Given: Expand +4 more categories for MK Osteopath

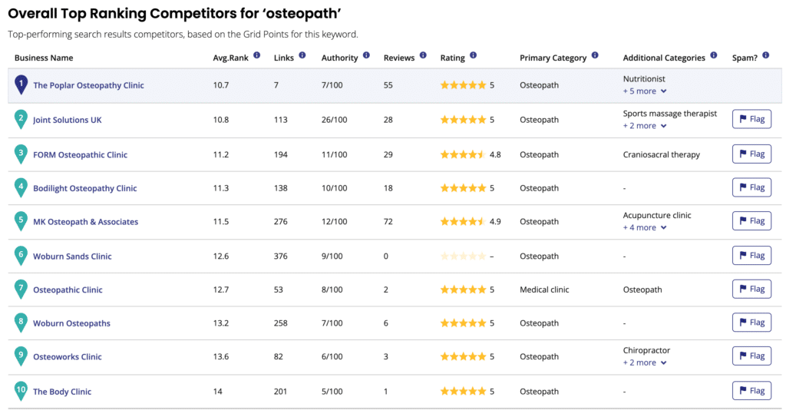Looking at the screenshot, I should [x=645, y=228].
